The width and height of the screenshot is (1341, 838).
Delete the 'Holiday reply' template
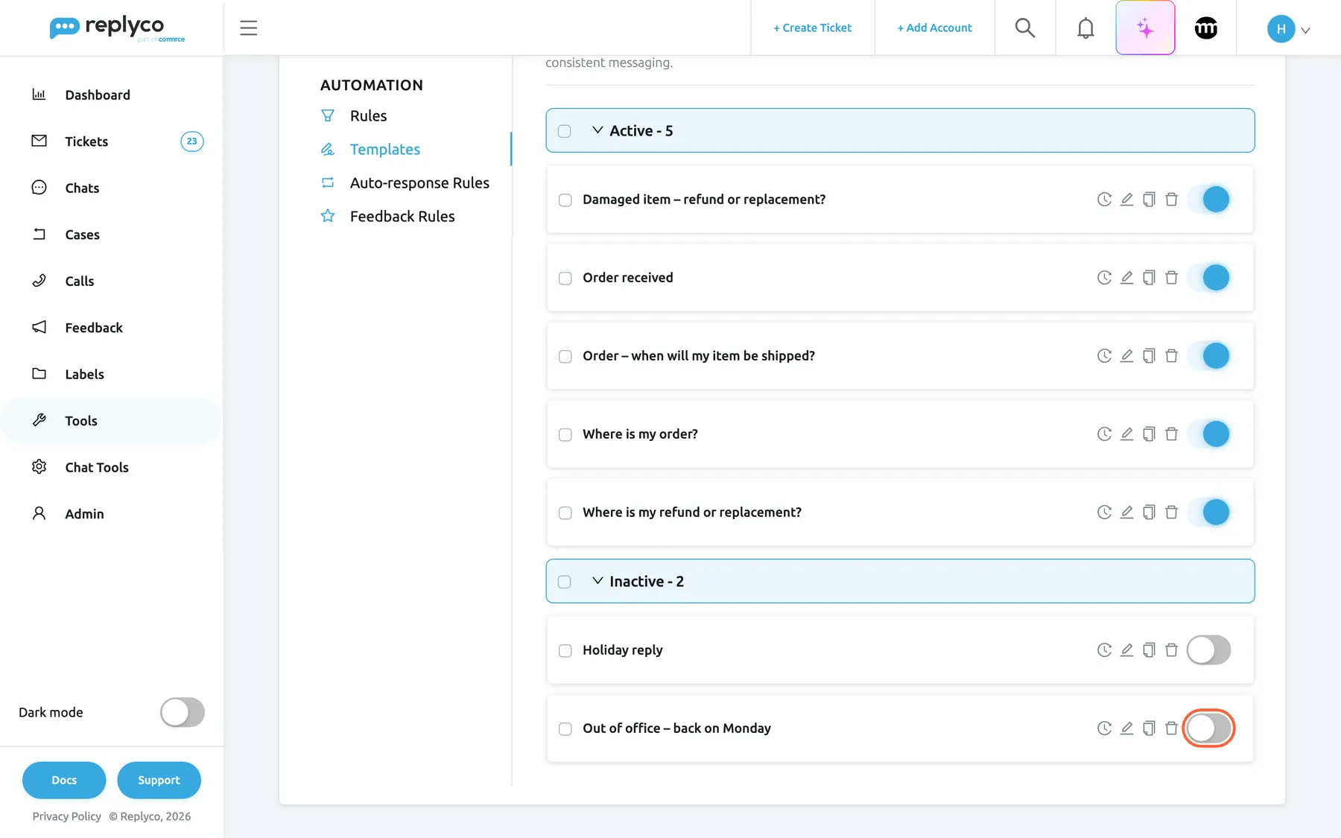point(1171,650)
